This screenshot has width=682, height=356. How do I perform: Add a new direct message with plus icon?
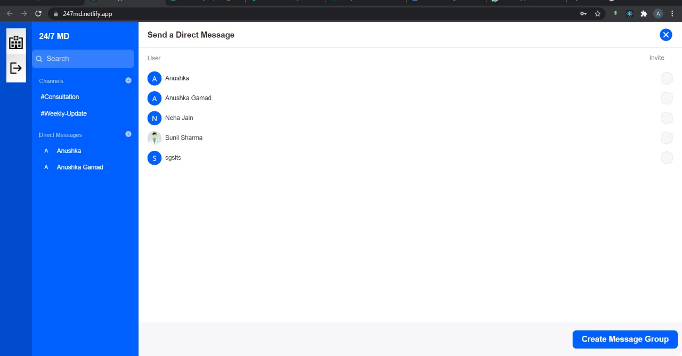coord(128,134)
